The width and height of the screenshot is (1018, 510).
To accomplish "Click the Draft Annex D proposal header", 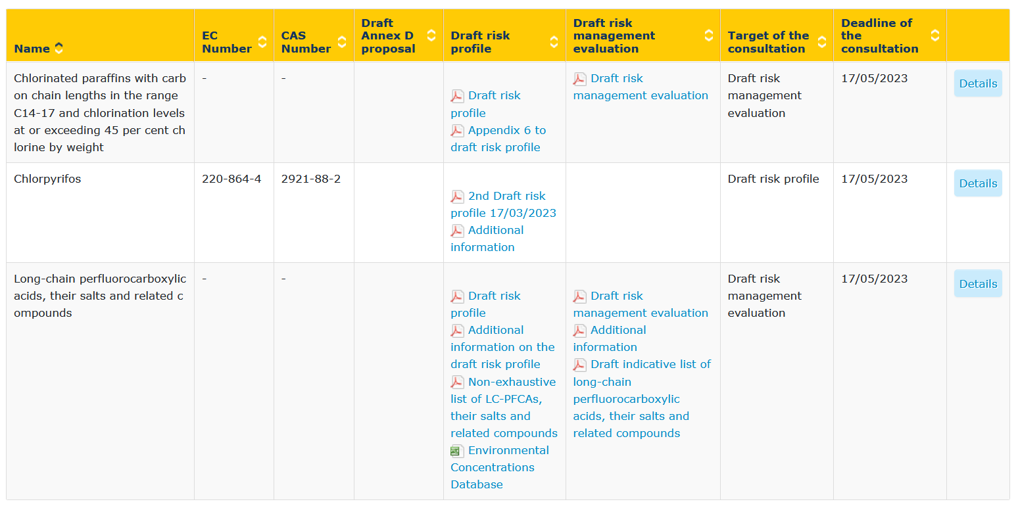I will pyautogui.click(x=388, y=35).
